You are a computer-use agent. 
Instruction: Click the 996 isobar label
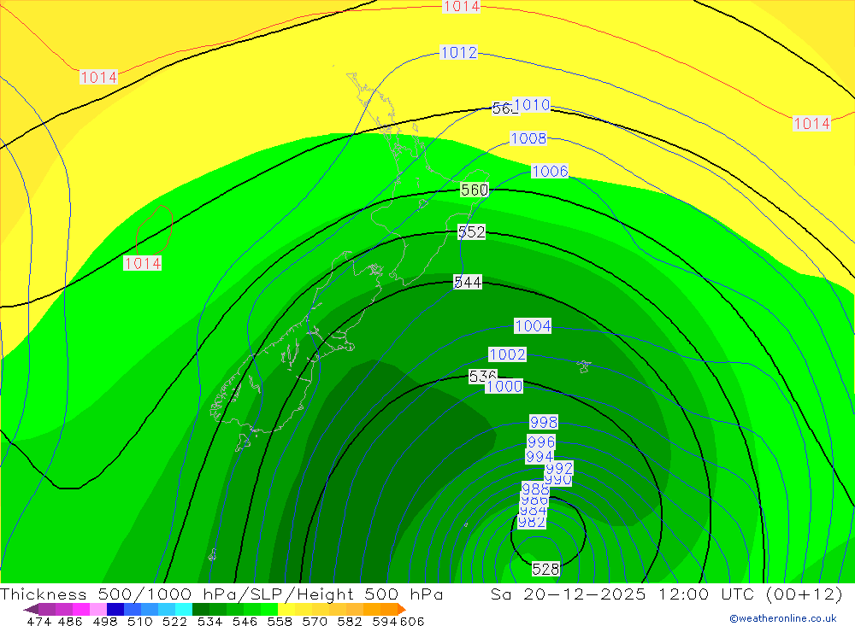coord(541,442)
